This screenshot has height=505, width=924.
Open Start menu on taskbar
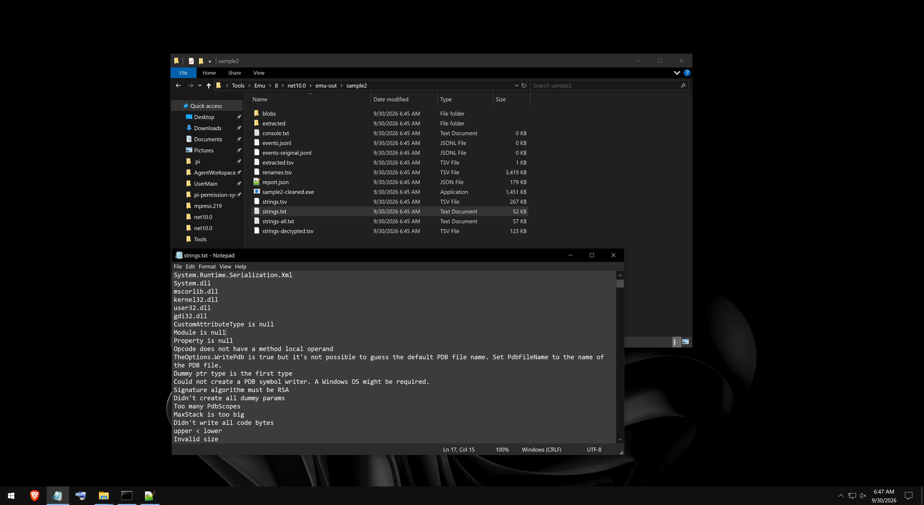(x=11, y=496)
